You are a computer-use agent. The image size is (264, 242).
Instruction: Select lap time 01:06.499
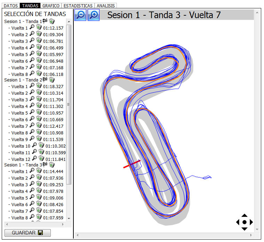tap(53, 48)
